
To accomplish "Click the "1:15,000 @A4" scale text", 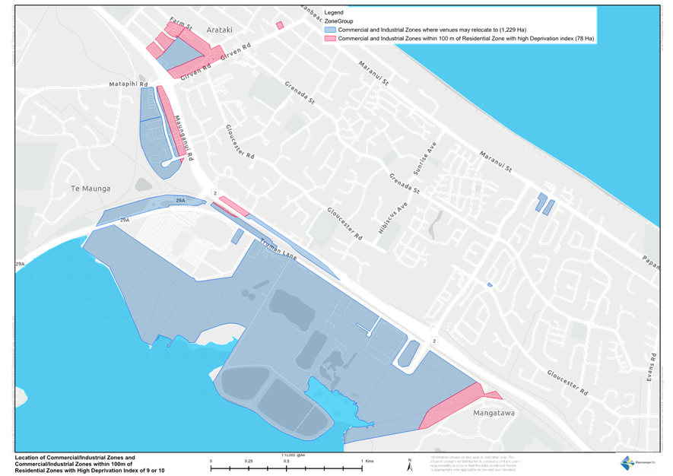I will click(293, 455).
